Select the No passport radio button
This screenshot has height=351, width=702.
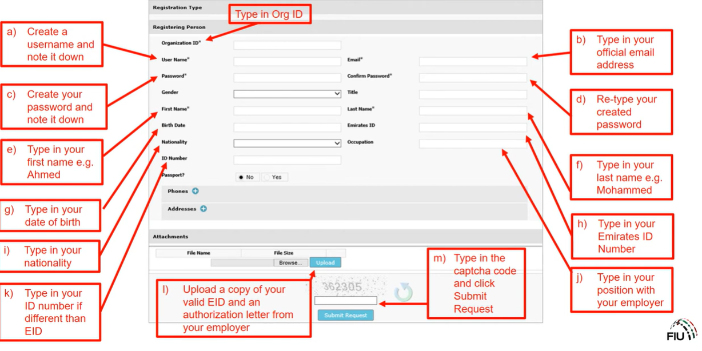241,177
